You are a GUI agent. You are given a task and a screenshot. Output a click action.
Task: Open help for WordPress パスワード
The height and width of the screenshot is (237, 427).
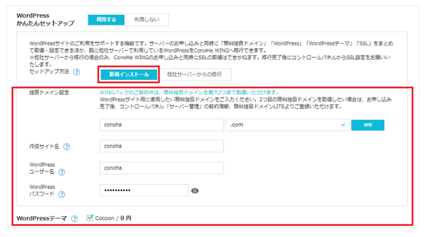[x=62, y=194]
